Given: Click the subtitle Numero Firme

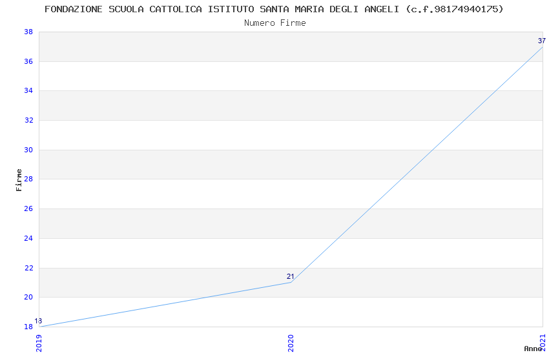Looking at the screenshot, I should [x=275, y=23].
